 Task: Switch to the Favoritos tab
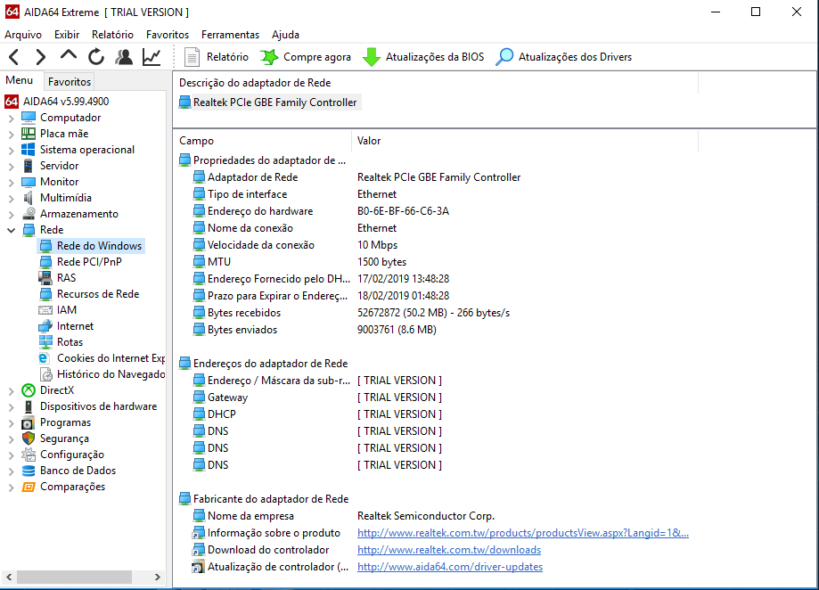(x=70, y=81)
